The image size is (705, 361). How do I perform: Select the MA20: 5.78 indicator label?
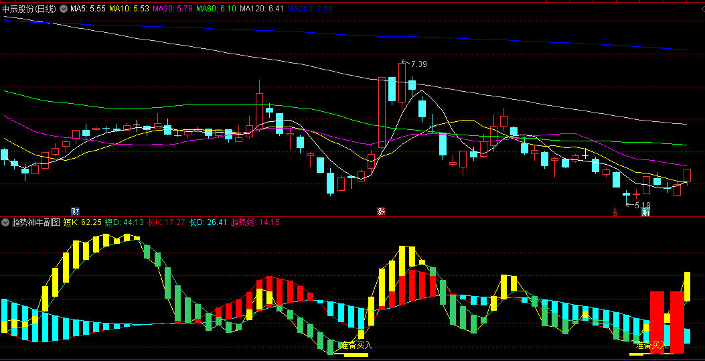coord(173,8)
